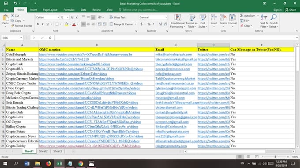
Task: Click Increase Decimal icon
Action: tap(160, 24)
